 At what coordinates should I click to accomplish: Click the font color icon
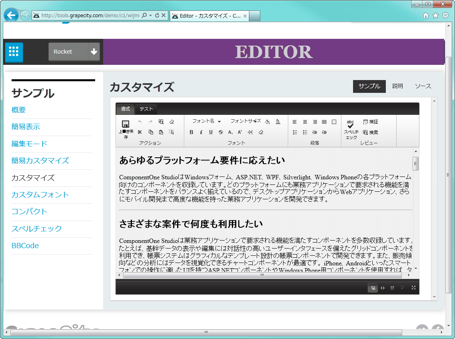[x=278, y=122]
